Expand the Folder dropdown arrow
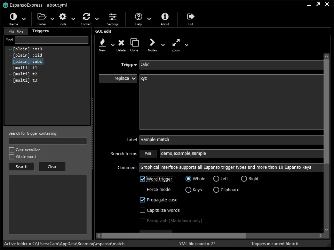This screenshot has width=334, height=250. pyautogui.click(x=53, y=19)
